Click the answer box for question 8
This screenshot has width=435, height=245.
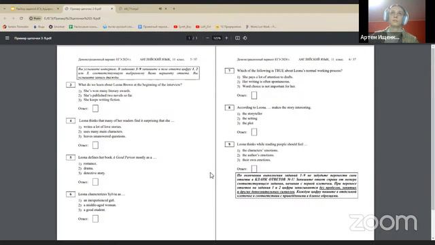(254, 132)
